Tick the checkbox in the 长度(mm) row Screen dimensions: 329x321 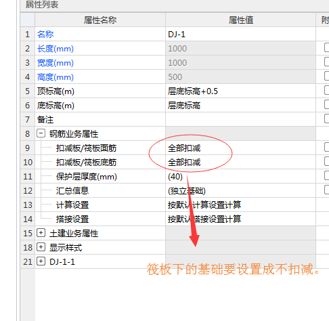pos(326,48)
